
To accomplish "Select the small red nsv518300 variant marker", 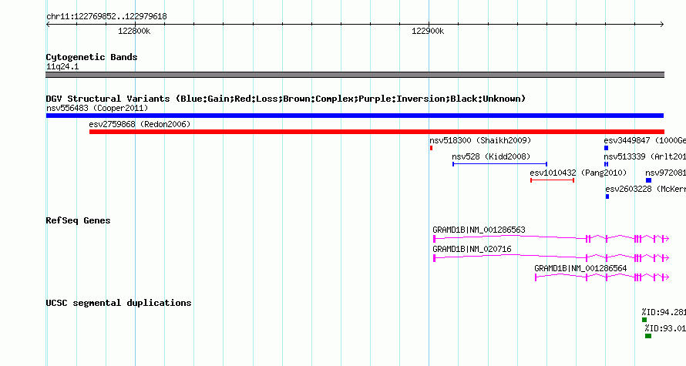I will point(431,148).
